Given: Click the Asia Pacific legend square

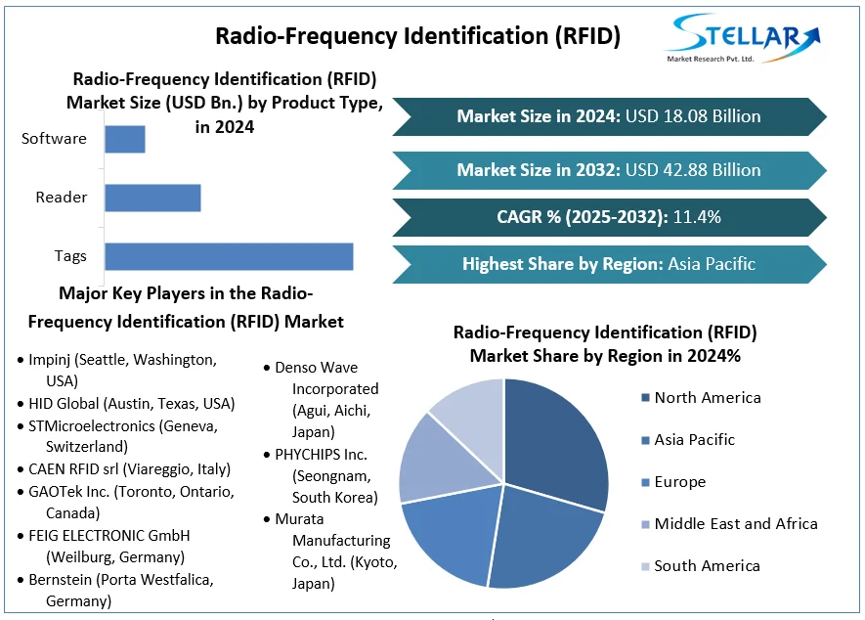Looking at the screenshot, I should pyautogui.click(x=645, y=440).
